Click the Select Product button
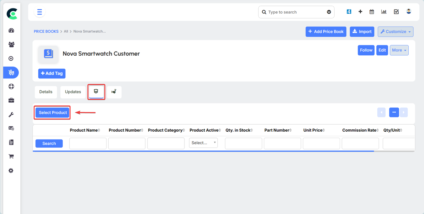 [x=53, y=113]
